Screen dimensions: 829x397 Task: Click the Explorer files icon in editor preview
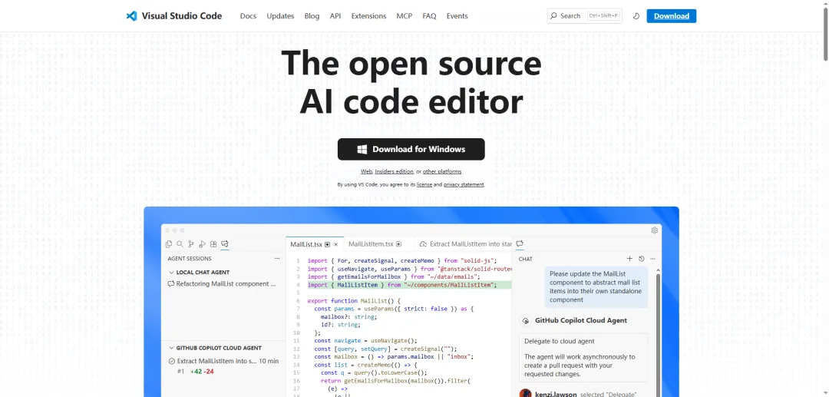[169, 244]
